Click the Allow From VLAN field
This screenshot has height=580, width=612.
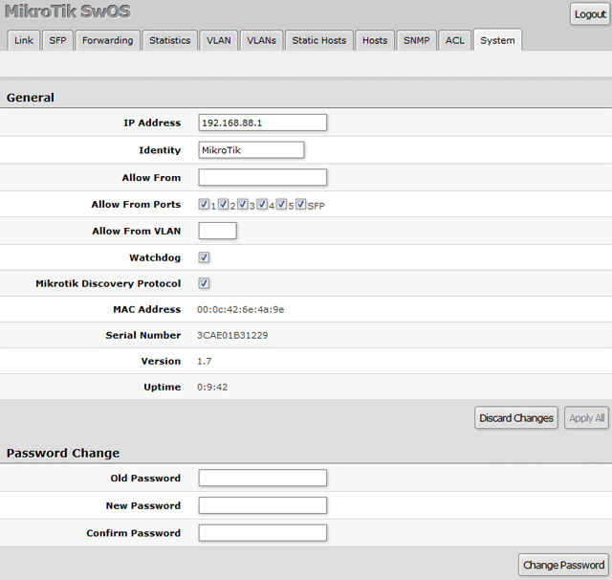pos(217,231)
